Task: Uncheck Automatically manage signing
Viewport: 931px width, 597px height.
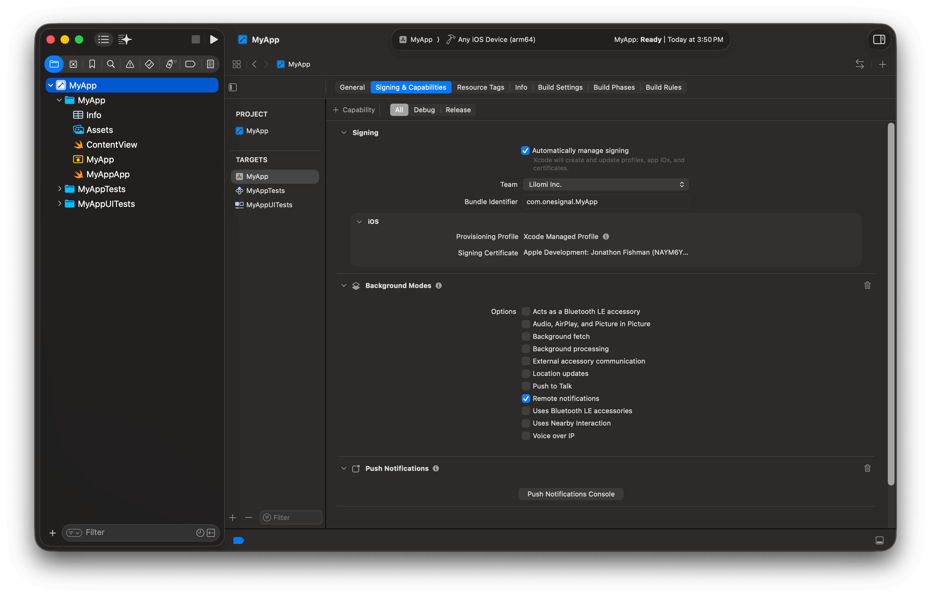Action: pos(525,150)
